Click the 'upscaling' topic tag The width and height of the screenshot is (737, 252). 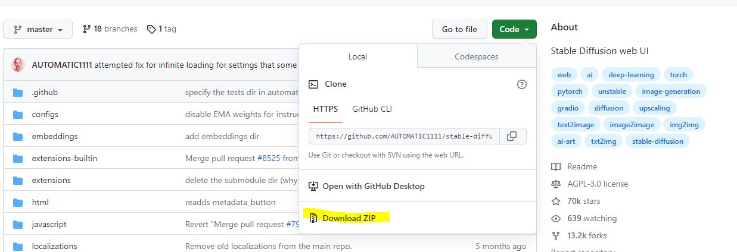pyautogui.click(x=655, y=108)
